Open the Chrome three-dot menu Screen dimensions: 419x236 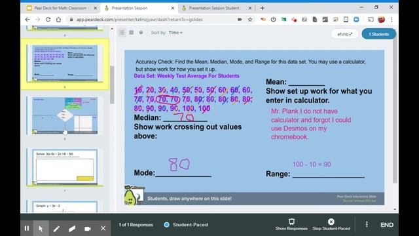392,20
